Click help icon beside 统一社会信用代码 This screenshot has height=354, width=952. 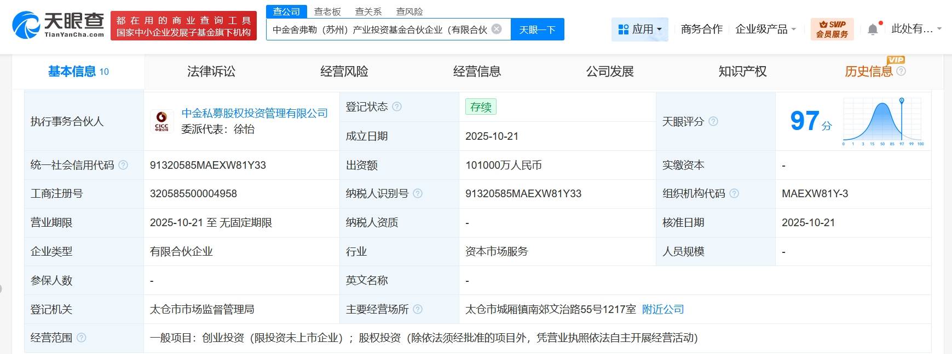[123, 165]
